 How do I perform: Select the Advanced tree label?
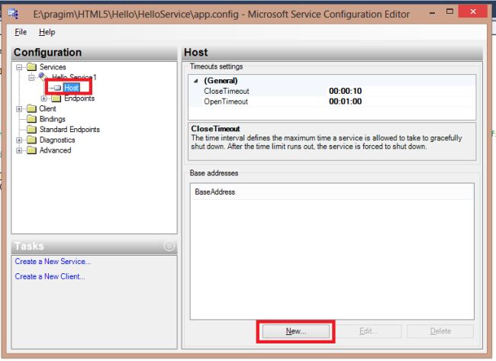(55, 150)
